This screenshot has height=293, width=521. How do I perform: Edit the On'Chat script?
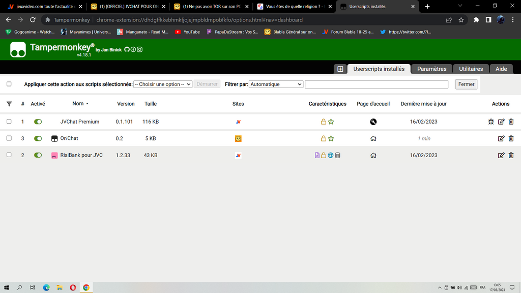point(501,138)
